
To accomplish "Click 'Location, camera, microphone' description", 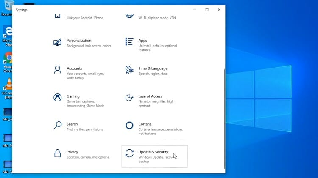I will click(88, 157).
